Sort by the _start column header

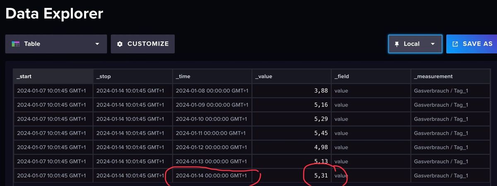[x=24, y=76]
